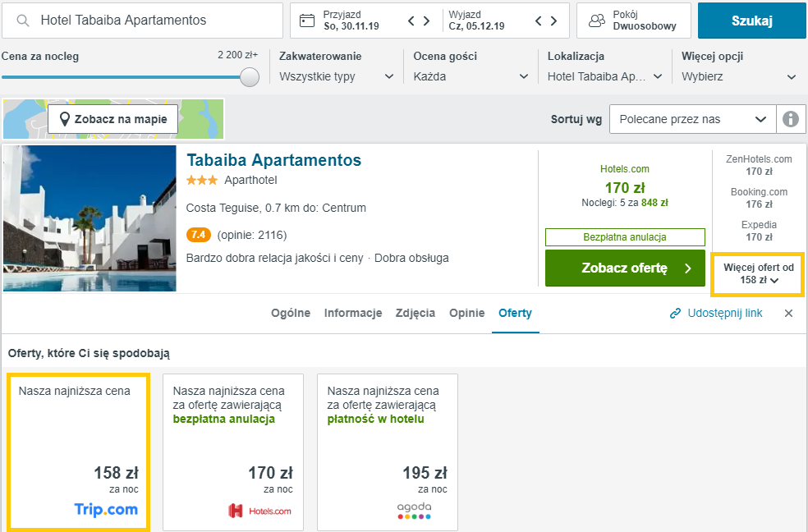This screenshot has width=808, height=532.
Task: Open the hotel pool photo thumbnail
Action: 90,218
